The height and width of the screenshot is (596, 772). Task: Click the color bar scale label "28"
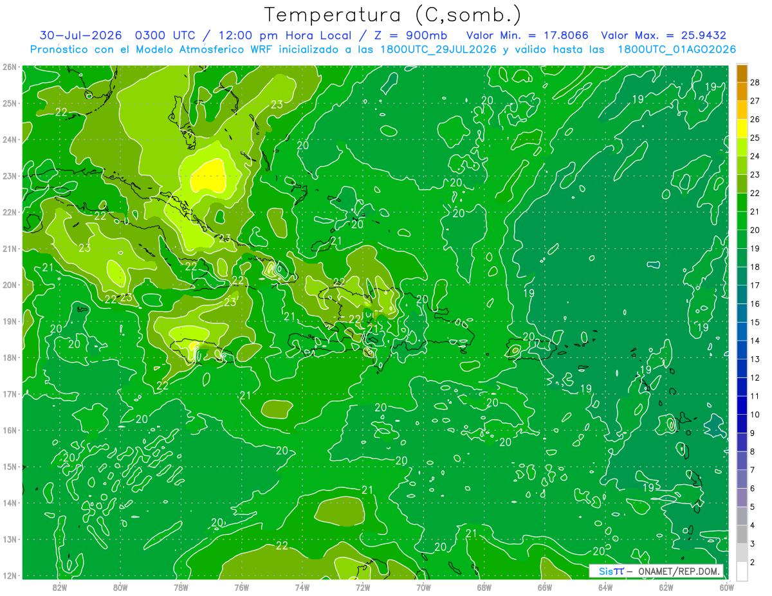coord(755,82)
